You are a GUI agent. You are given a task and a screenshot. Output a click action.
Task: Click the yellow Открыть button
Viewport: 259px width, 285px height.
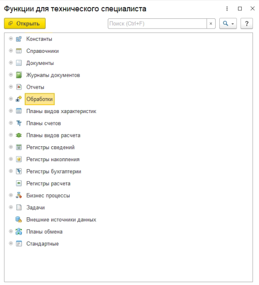[25, 23]
